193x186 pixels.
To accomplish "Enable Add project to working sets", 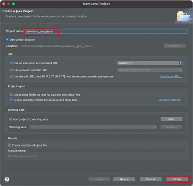I will tap(11, 119).
